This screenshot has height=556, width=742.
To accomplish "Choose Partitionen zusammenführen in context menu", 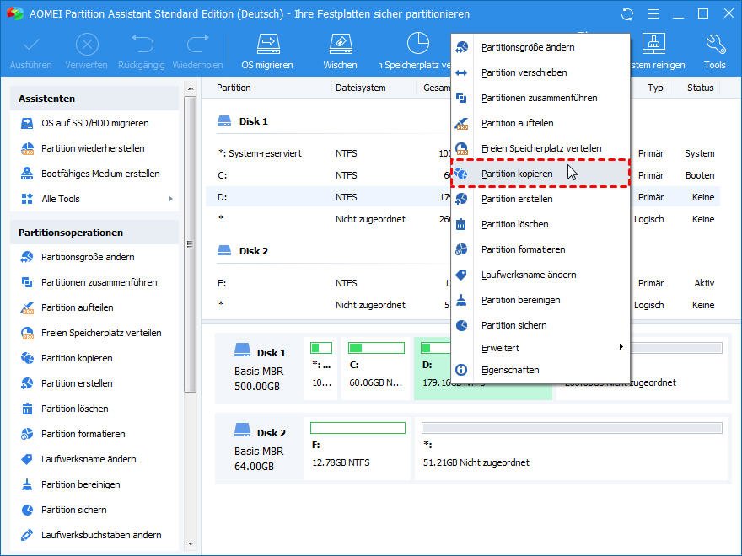I will click(540, 98).
